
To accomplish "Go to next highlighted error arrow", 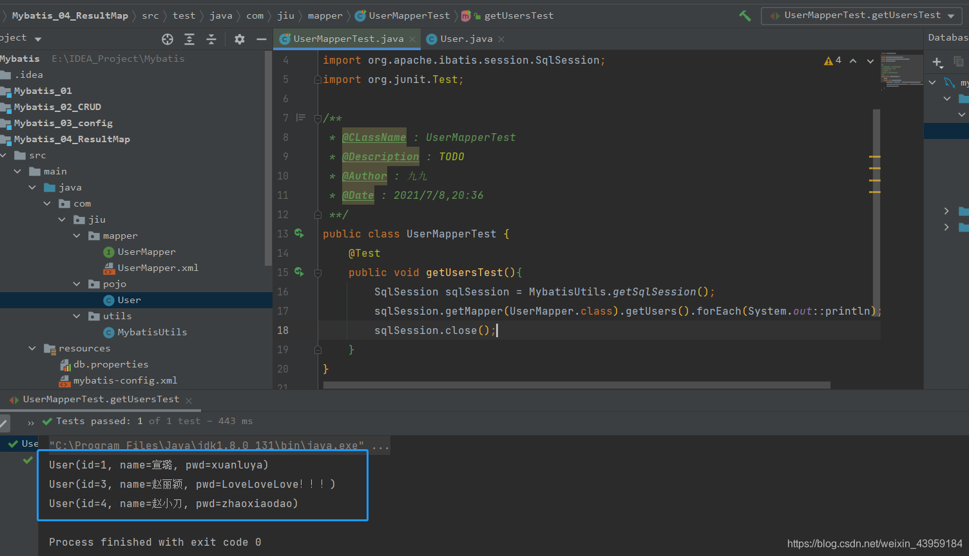I will (870, 60).
